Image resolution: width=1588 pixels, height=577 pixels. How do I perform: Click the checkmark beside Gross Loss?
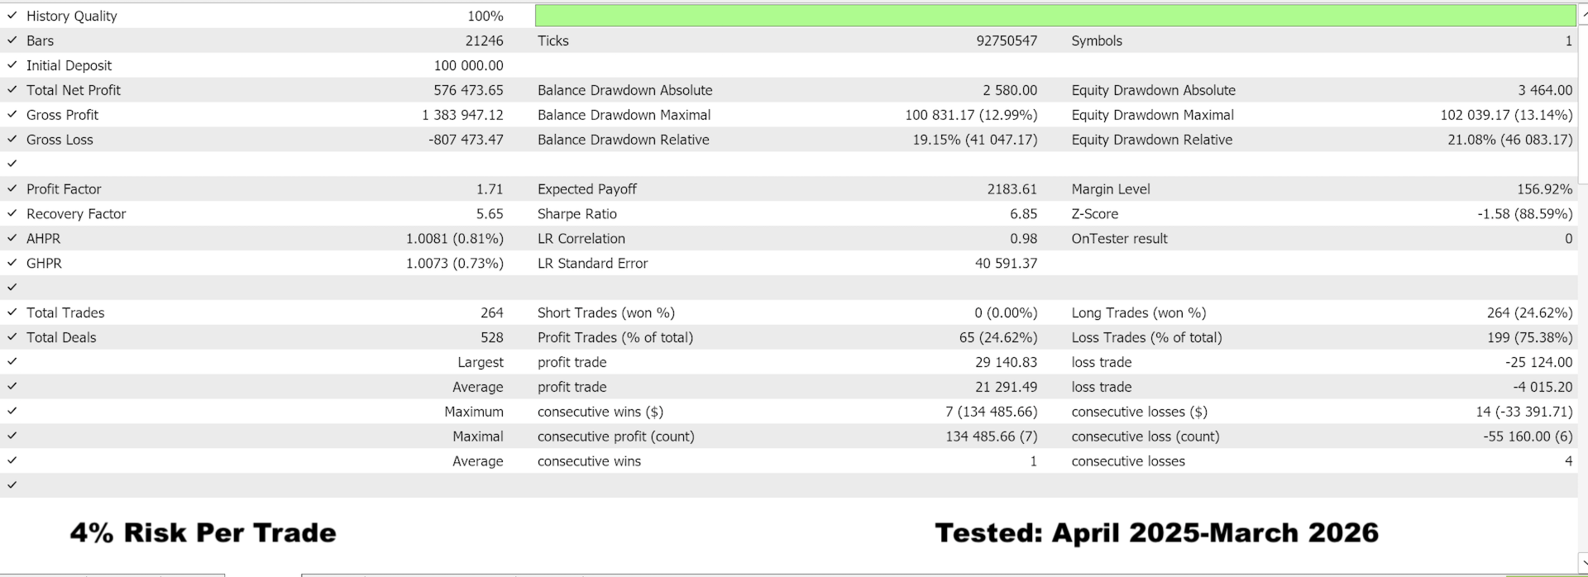point(12,140)
